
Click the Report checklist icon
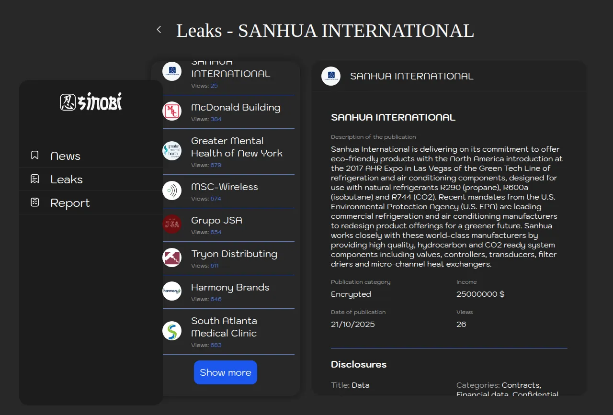point(34,202)
